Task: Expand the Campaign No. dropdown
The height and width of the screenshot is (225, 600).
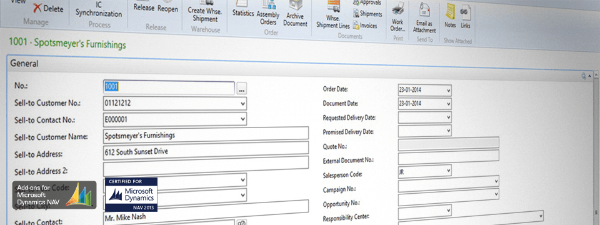Action: click(496, 181)
